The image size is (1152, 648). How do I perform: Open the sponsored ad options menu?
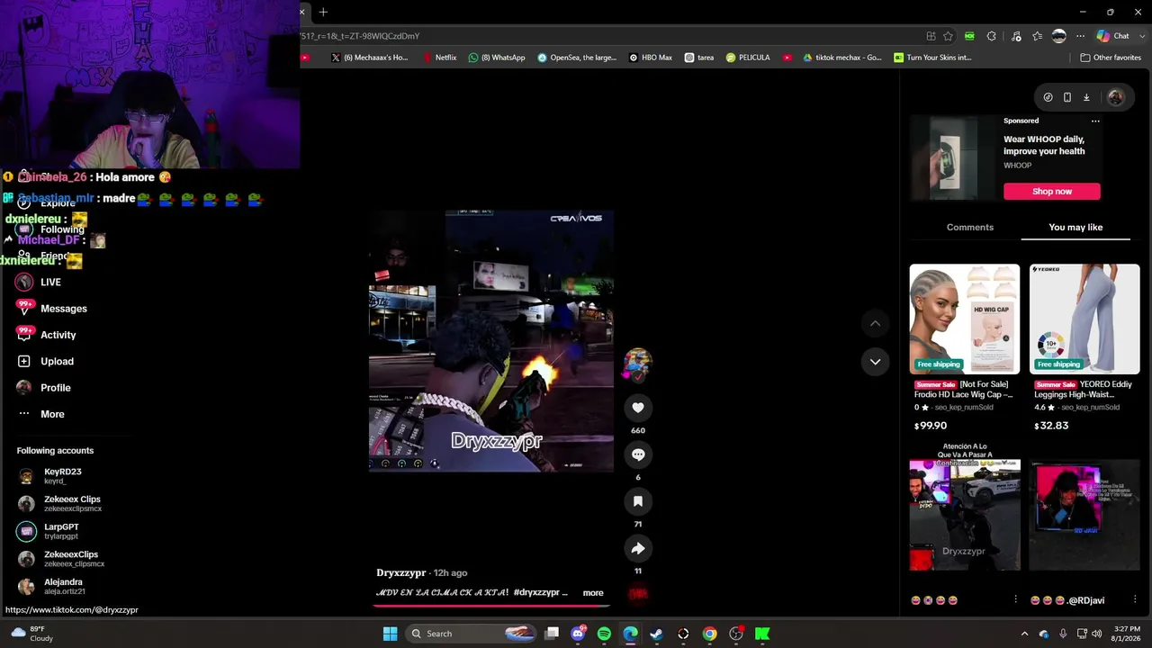coord(1095,121)
